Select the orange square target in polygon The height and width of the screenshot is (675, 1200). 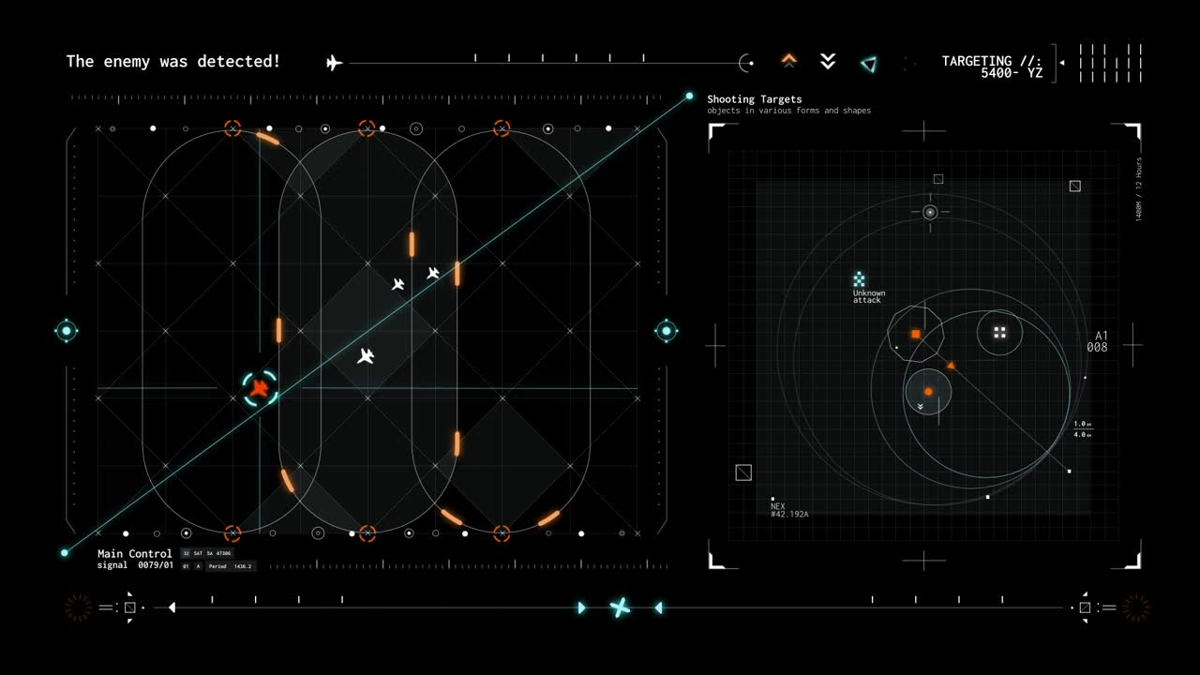[915, 334]
